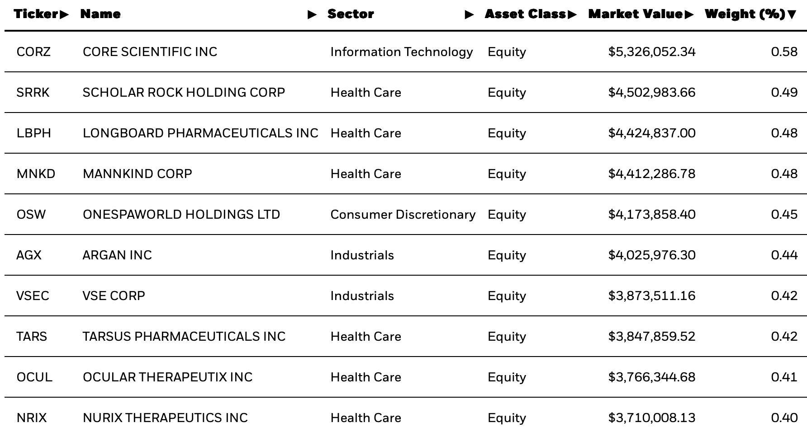Viewport: 807px width, 432px height.
Task: Sort by Sector column arrow
Action: click(x=470, y=14)
